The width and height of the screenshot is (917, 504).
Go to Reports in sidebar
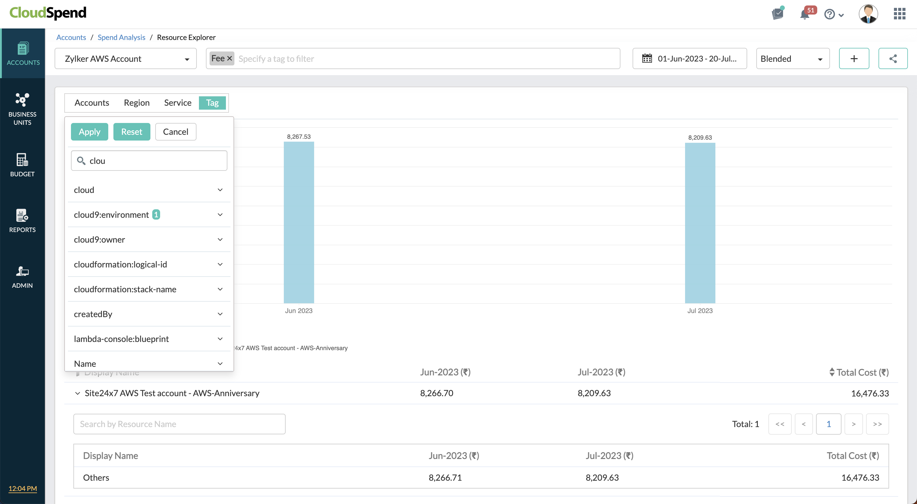pyautogui.click(x=22, y=220)
